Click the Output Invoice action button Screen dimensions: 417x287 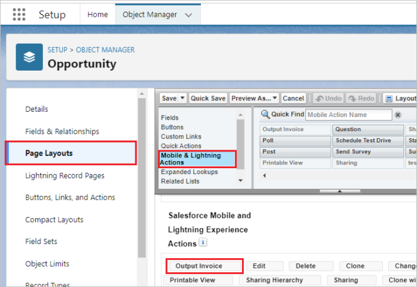coord(204,266)
